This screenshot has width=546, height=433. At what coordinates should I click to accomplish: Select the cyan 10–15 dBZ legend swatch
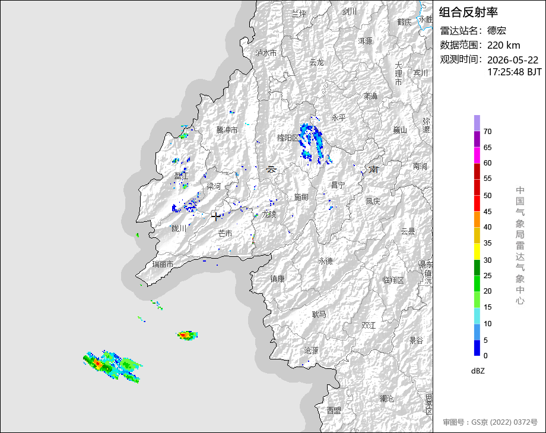pyautogui.click(x=477, y=316)
